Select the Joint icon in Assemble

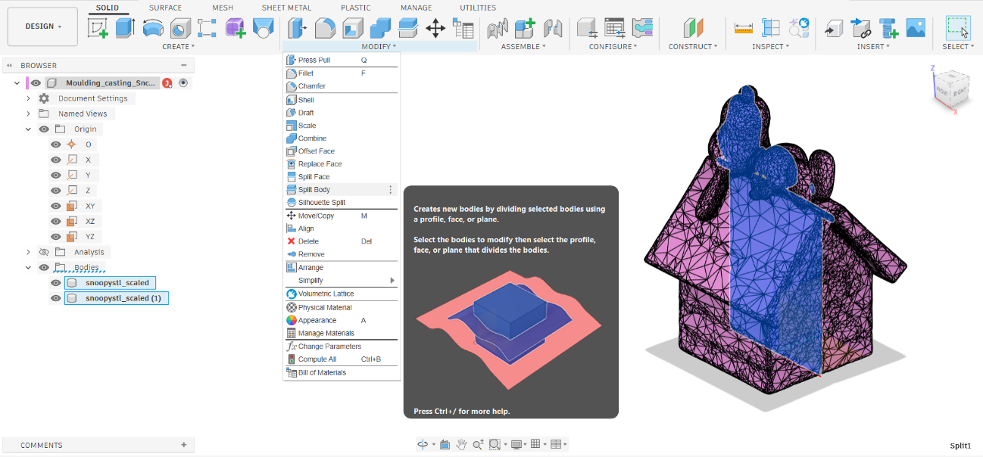click(554, 29)
